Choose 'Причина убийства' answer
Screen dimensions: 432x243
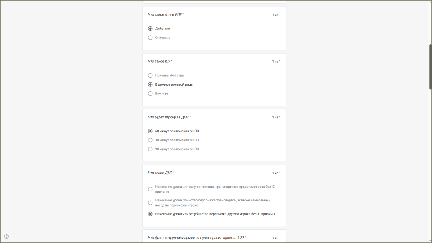coord(150,75)
